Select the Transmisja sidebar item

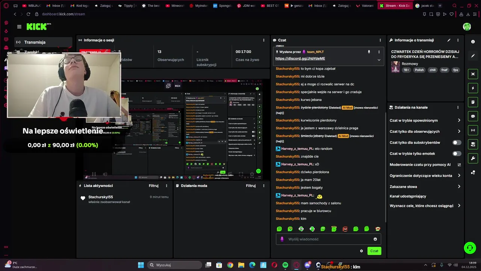point(43,42)
